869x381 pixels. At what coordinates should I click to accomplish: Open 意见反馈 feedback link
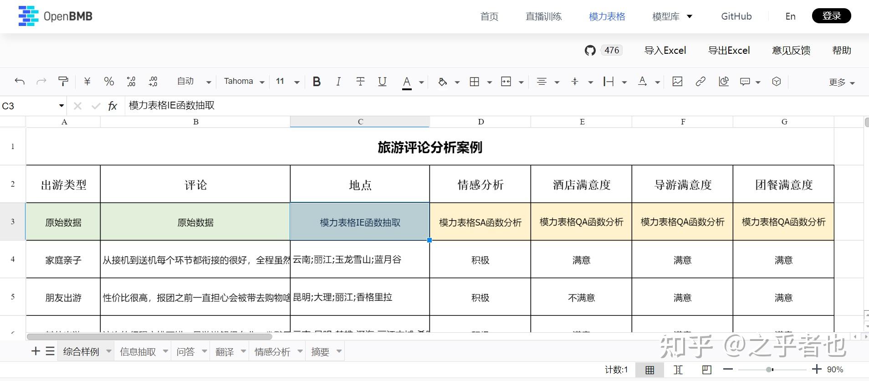(791, 51)
